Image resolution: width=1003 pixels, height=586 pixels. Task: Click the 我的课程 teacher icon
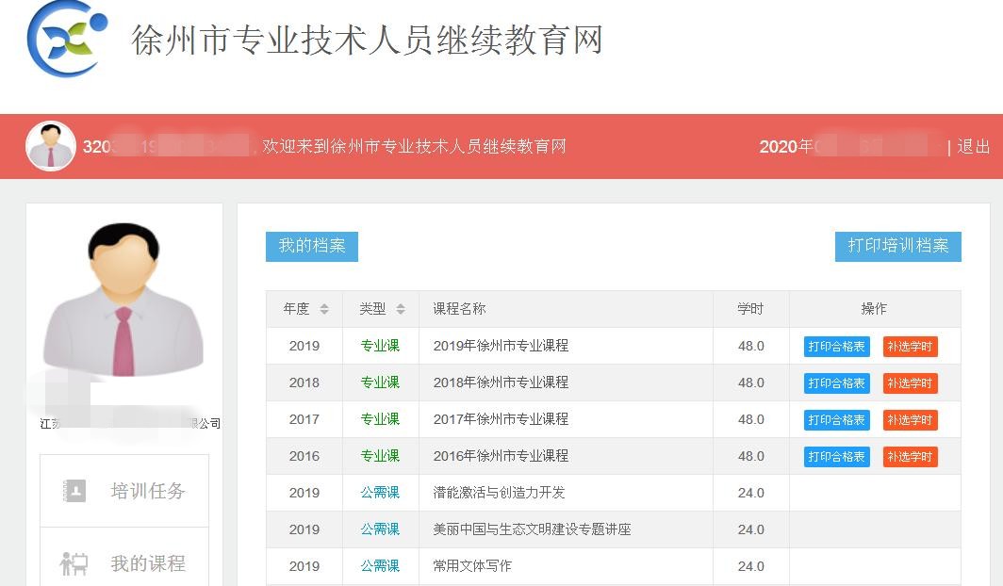(x=74, y=563)
